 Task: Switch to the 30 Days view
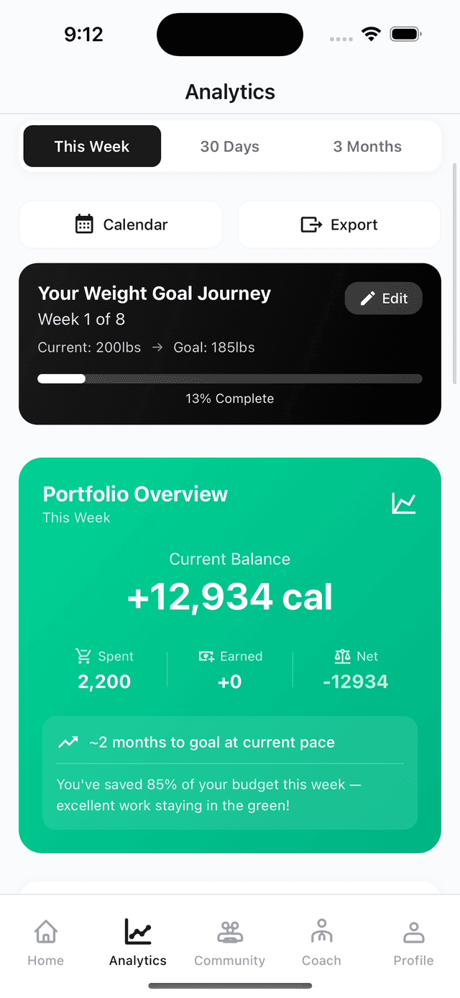click(x=229, y=146)
